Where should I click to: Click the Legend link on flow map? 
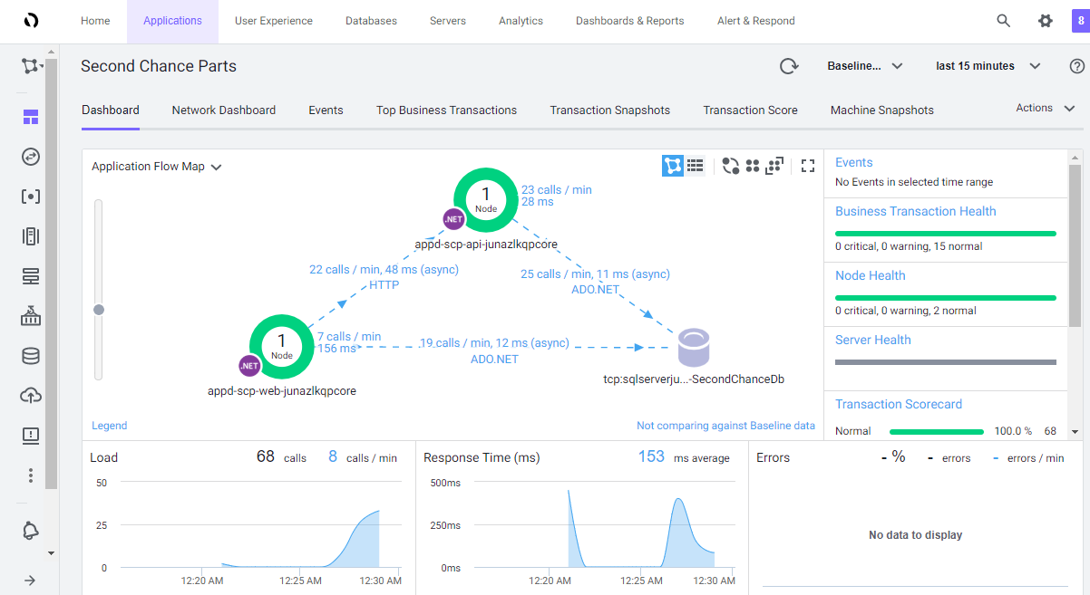point(109,426)
